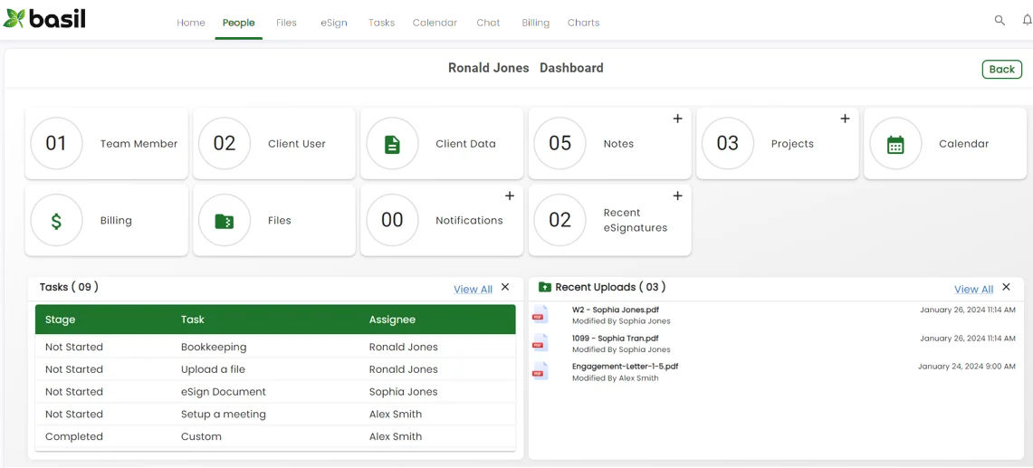The width and height of the screenshot is (1033, 468).
Task: Switch to the eSign tab
Action: tap(333, 23)
